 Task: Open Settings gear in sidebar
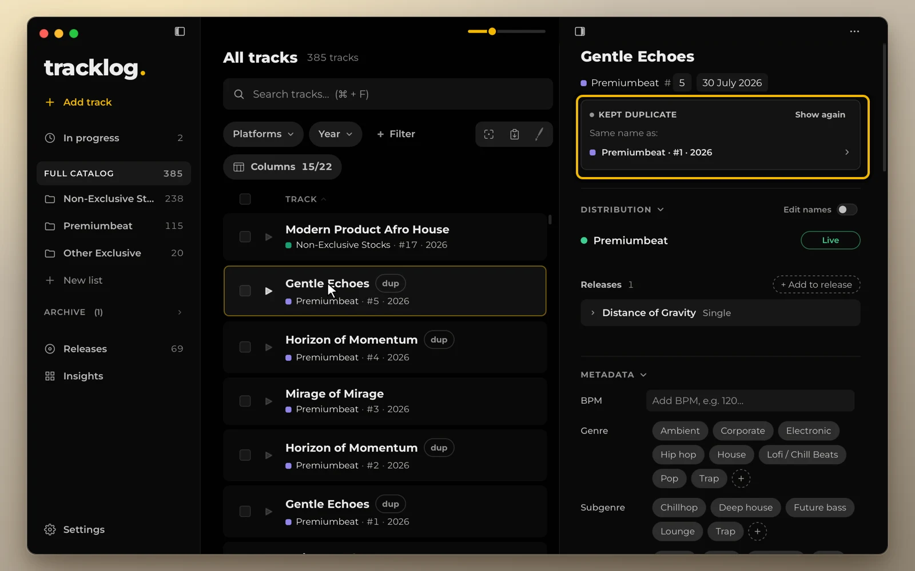tap(75, 529)
